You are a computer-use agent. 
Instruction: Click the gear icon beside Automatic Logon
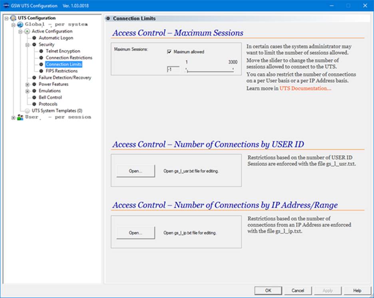pyautogui.click(x=34, y=38)
